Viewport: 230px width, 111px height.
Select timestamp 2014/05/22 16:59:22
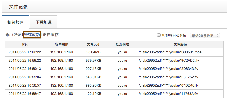tap(25, 61)
